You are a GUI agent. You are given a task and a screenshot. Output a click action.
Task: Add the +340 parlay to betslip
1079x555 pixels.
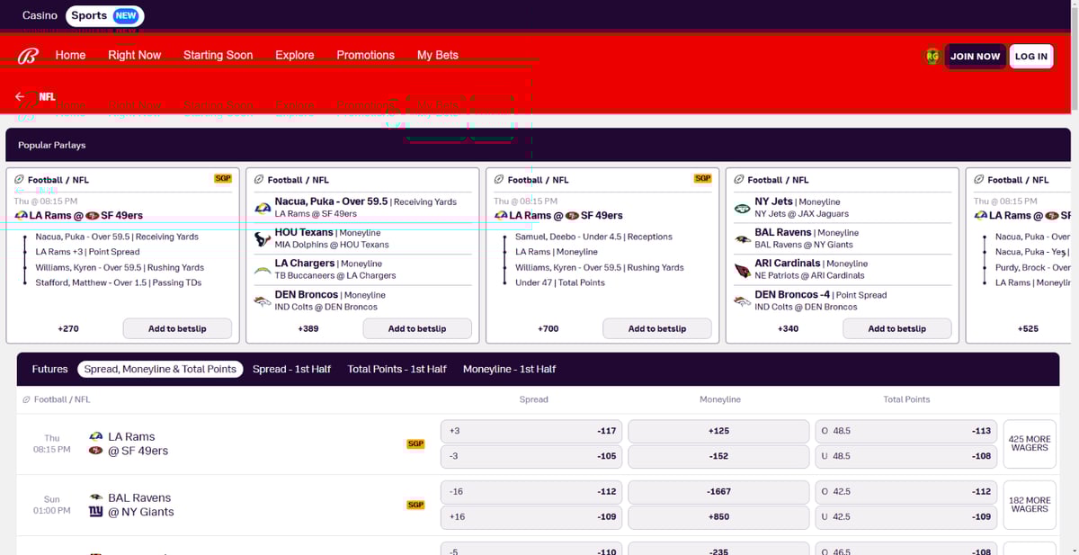click(x=897, y=328)
